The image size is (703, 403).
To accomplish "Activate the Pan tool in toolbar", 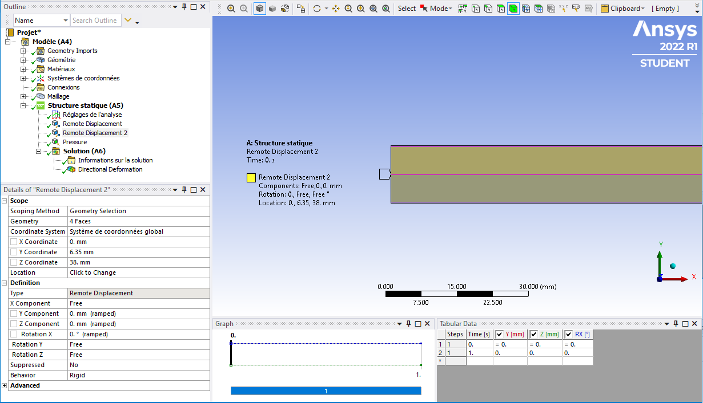I will [336, 9].
